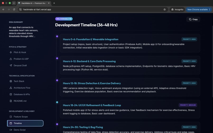Viewport: 213px width, 133px height.
Task: Click the warning triangle icon beside Problem & USP
Action: (x=11, y=59)
